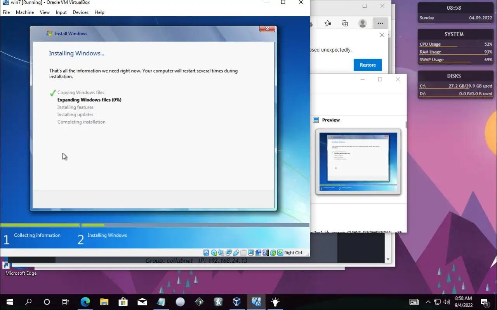Viewport: 497px width, 310px height.
Task: Open the Devices menu
Action: click(x=81, y=12)
